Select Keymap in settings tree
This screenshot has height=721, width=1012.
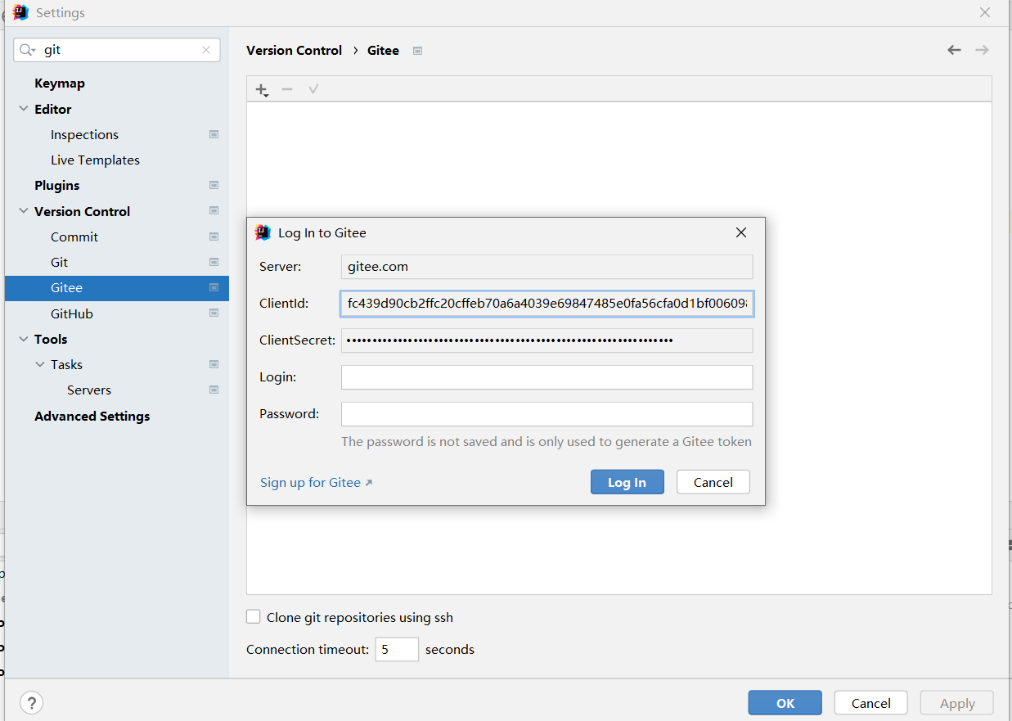[x=60, y=83]
